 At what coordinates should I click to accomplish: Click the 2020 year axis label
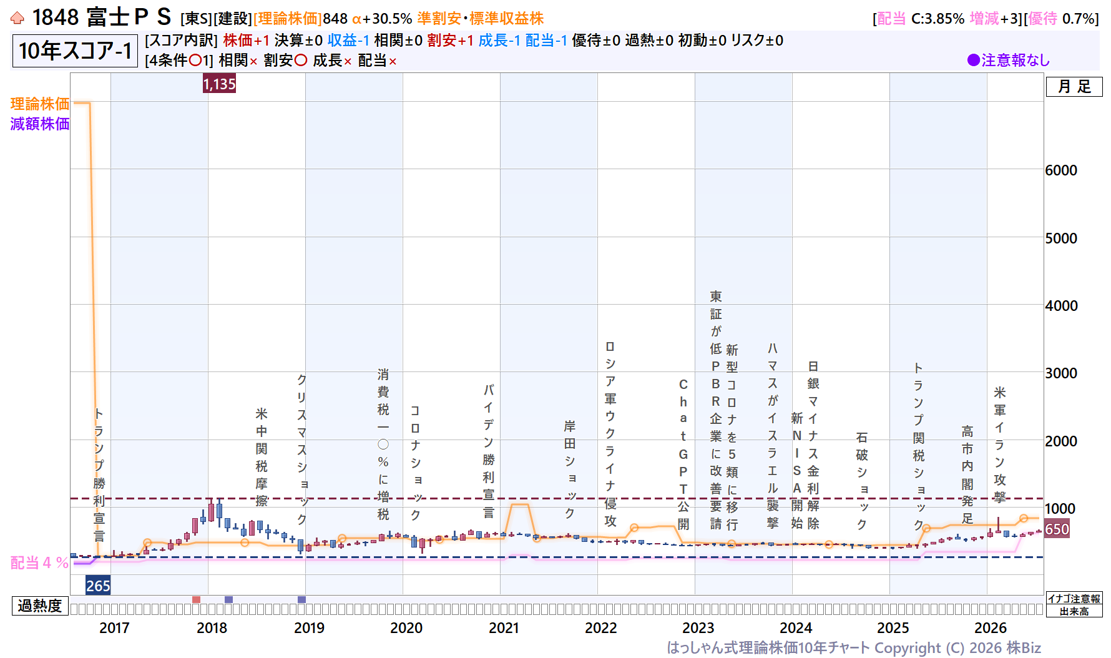406,627
